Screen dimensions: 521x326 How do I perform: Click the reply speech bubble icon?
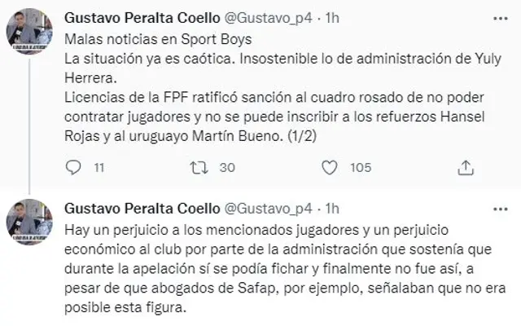[72, 167]
